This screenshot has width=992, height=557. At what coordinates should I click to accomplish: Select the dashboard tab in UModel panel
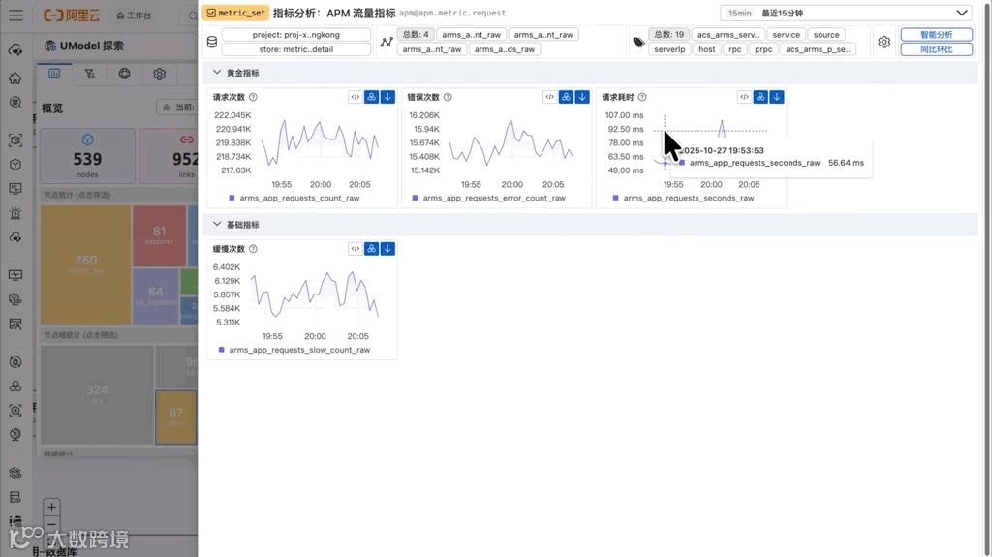click(54, 74)
